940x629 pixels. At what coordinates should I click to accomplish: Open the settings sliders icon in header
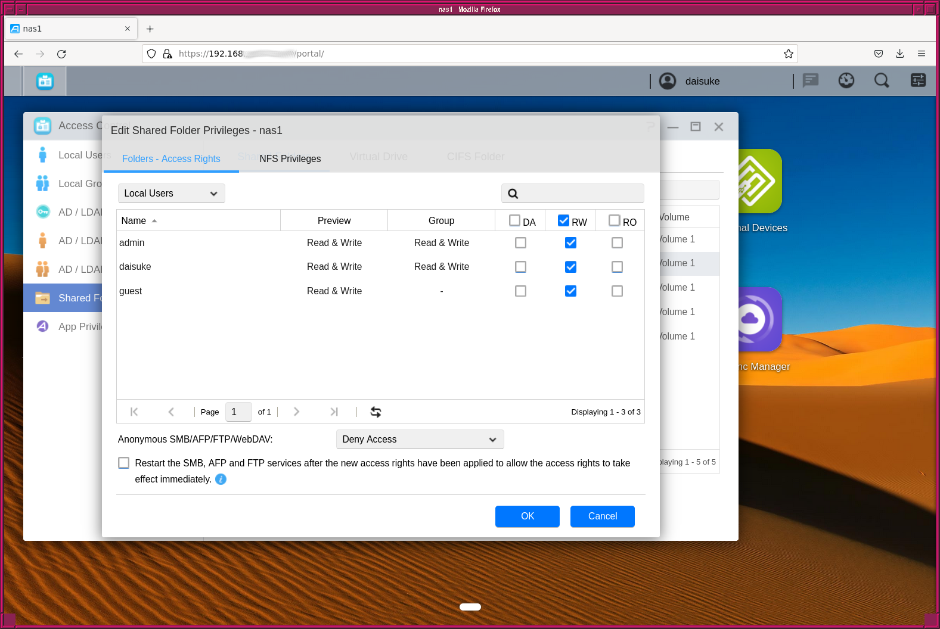click(x=918, y=80)
